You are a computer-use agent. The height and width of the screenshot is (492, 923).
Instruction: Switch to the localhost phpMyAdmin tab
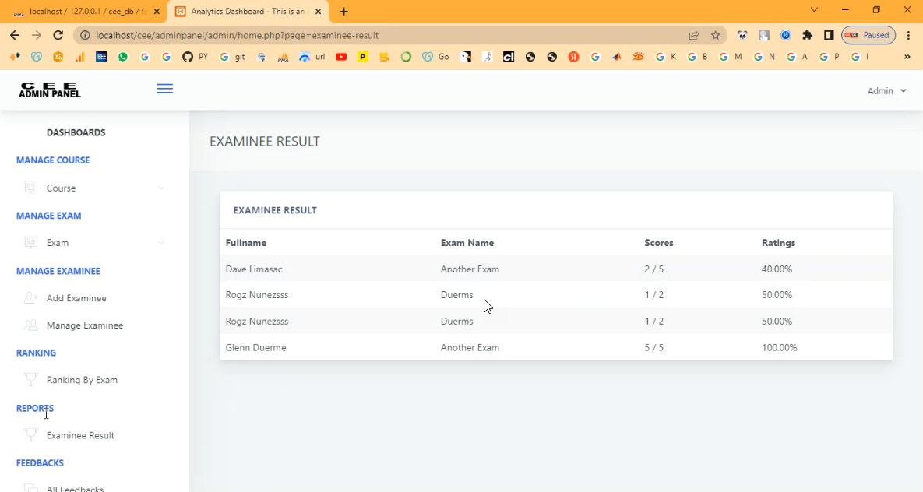pyautogui.click(x=84, y=12)
